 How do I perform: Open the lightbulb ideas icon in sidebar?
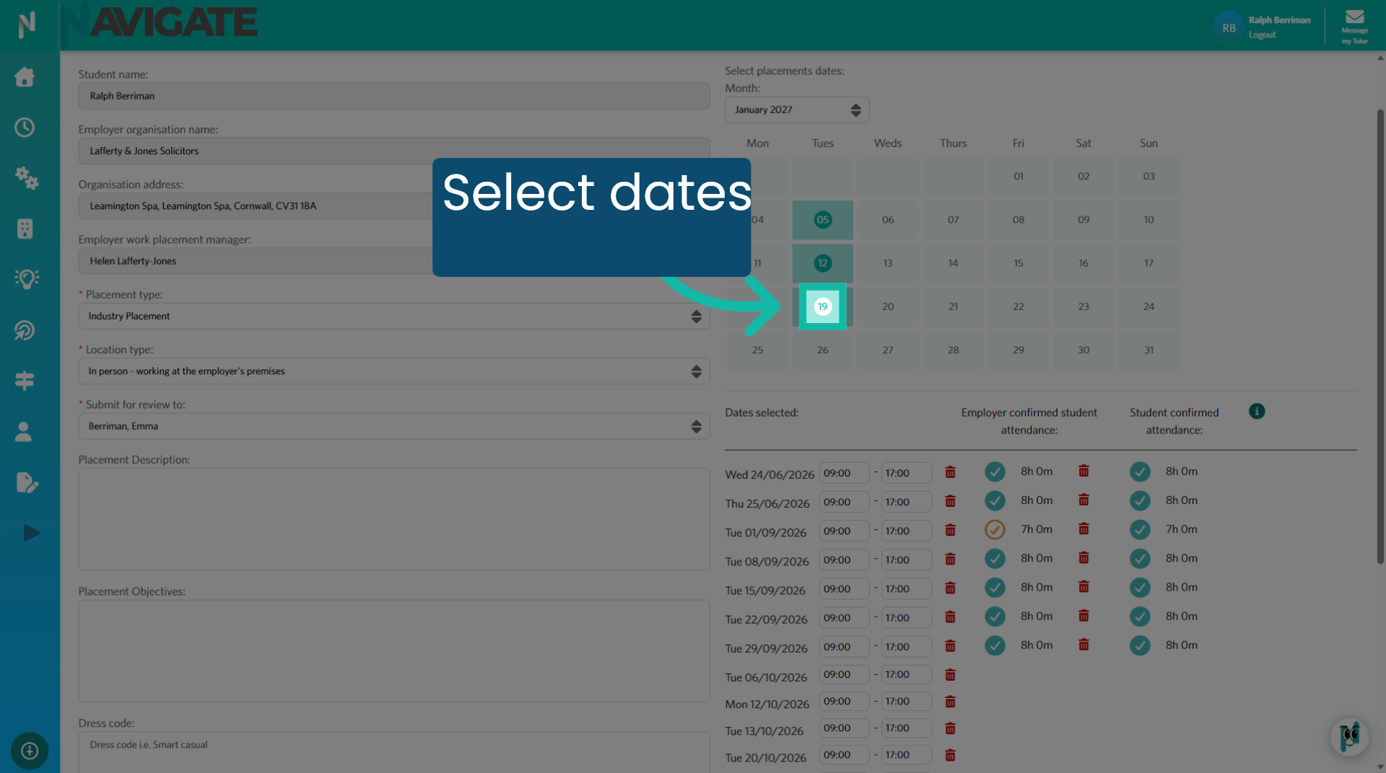point(26,279)
